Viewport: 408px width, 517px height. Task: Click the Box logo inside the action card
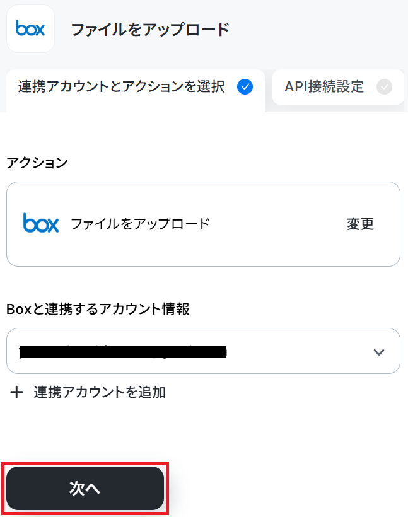41,223
